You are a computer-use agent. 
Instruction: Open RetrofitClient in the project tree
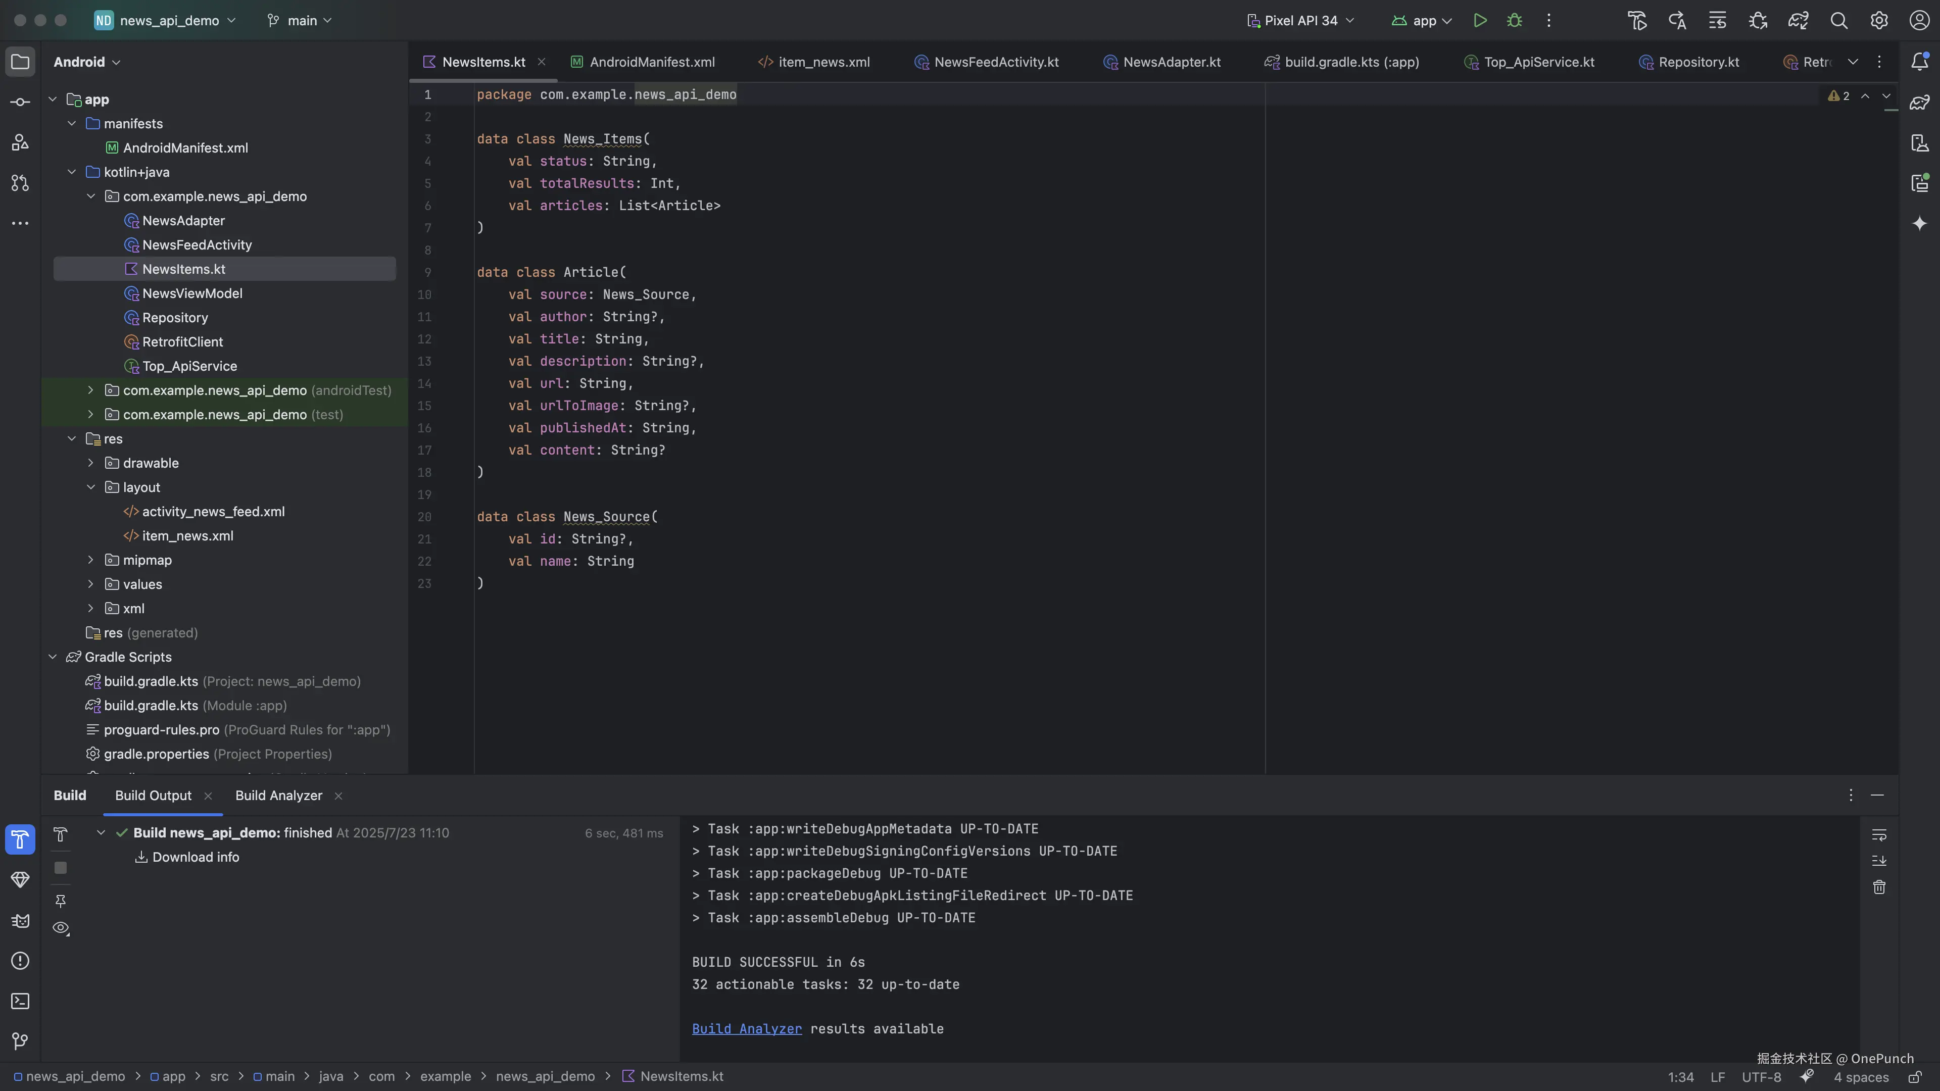tap(182, 342)
